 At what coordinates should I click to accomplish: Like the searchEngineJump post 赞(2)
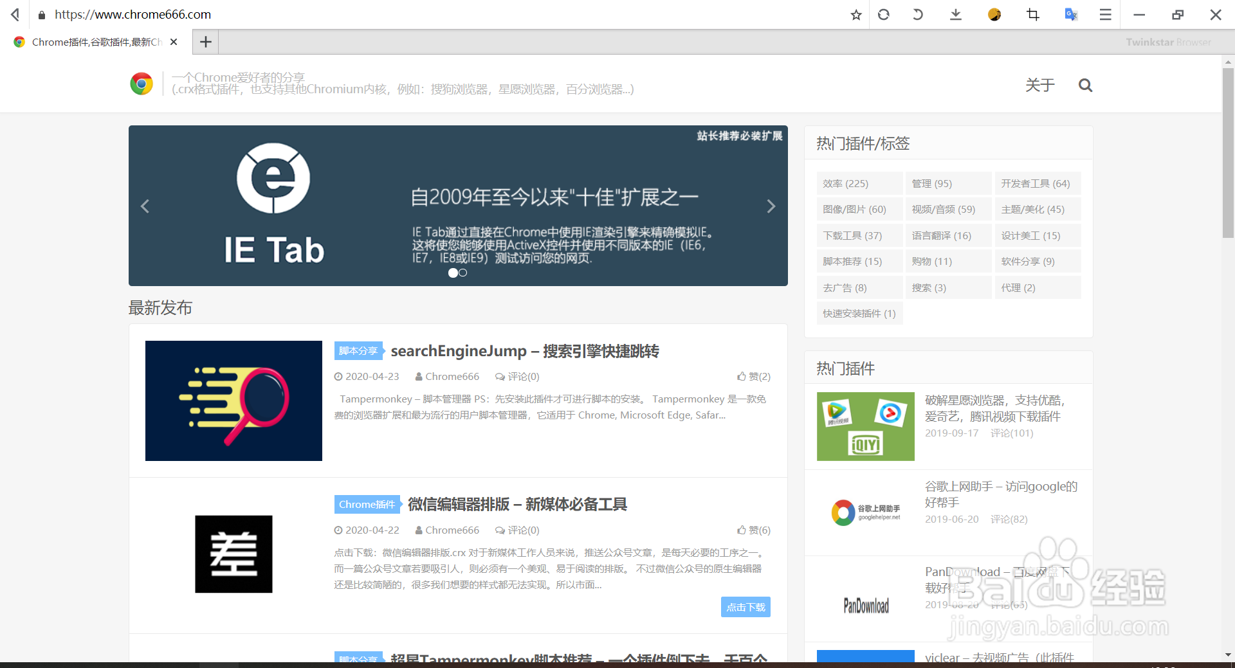point(754,376)
